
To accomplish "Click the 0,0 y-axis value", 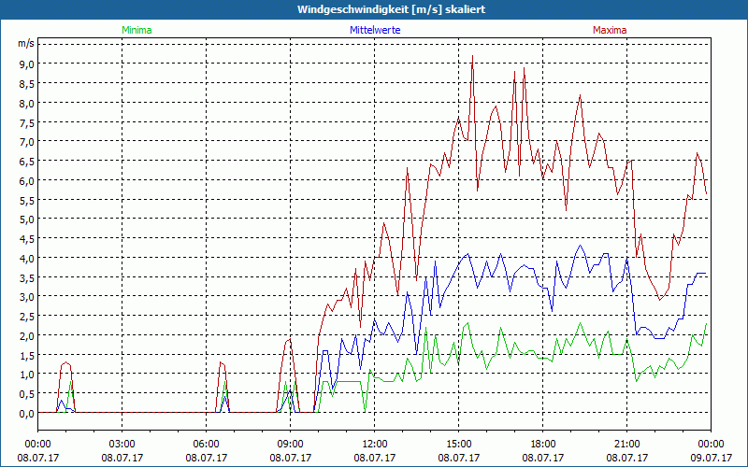I will (x=27, y=414).
